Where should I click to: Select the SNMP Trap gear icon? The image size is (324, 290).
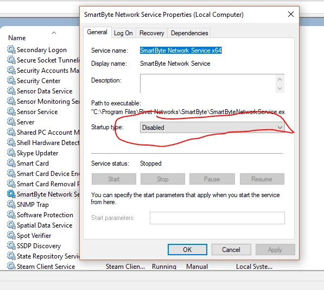click(11, 204)
